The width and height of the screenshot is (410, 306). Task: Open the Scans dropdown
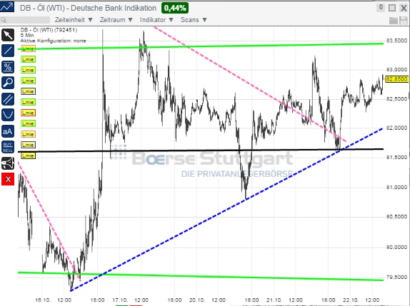pos(194,20)
